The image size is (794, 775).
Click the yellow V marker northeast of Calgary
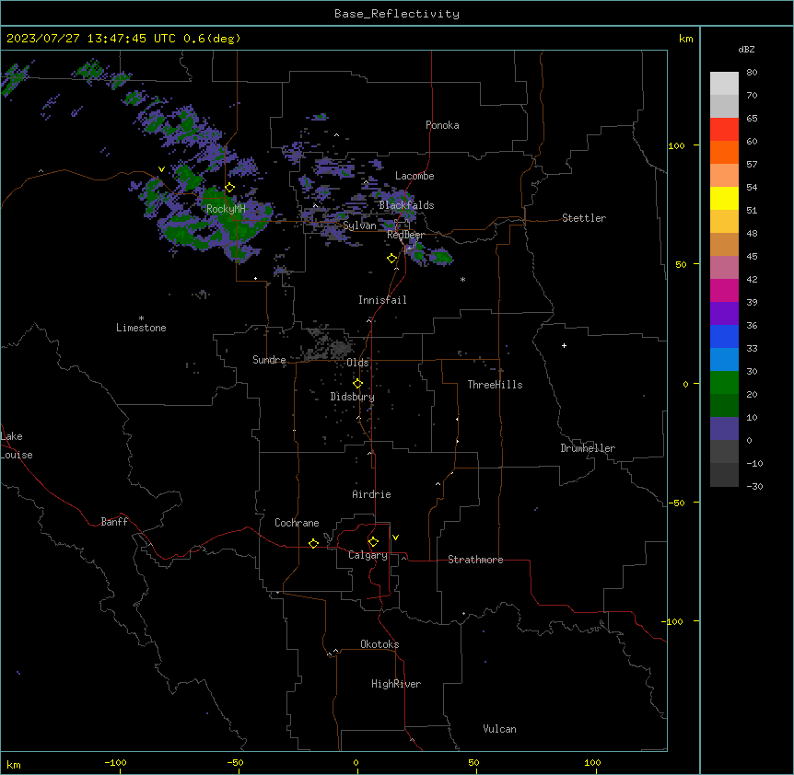[395, 538]
